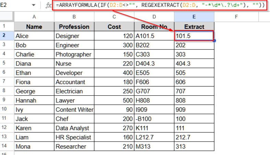
Task: Select cell containing Diana
Action: (34, 63)
